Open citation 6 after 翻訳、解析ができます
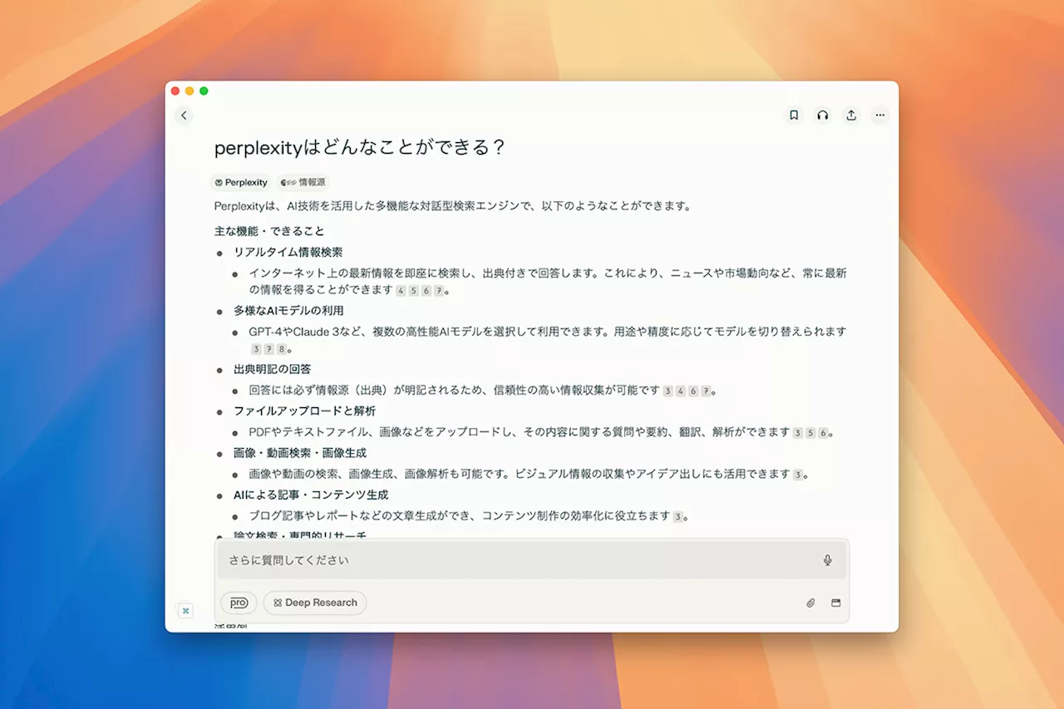Image resolution: width=1064 pixels, height=709 pixels. click(x=823, y=433)
